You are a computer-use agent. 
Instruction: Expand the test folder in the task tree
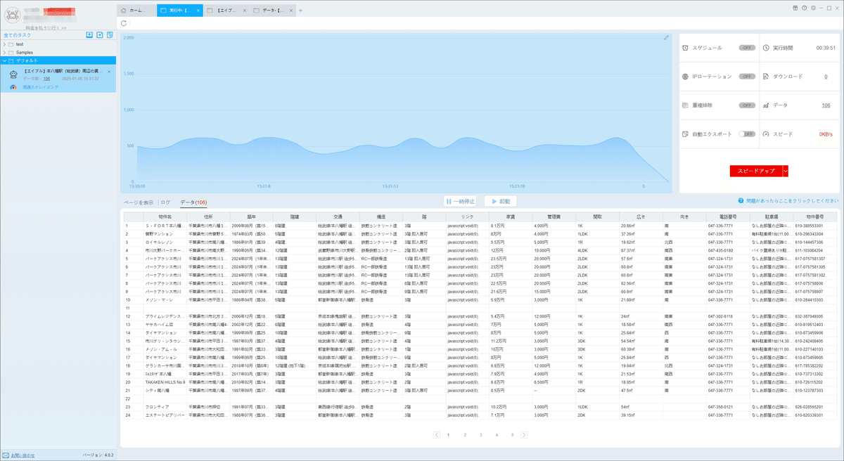(4, 44)
